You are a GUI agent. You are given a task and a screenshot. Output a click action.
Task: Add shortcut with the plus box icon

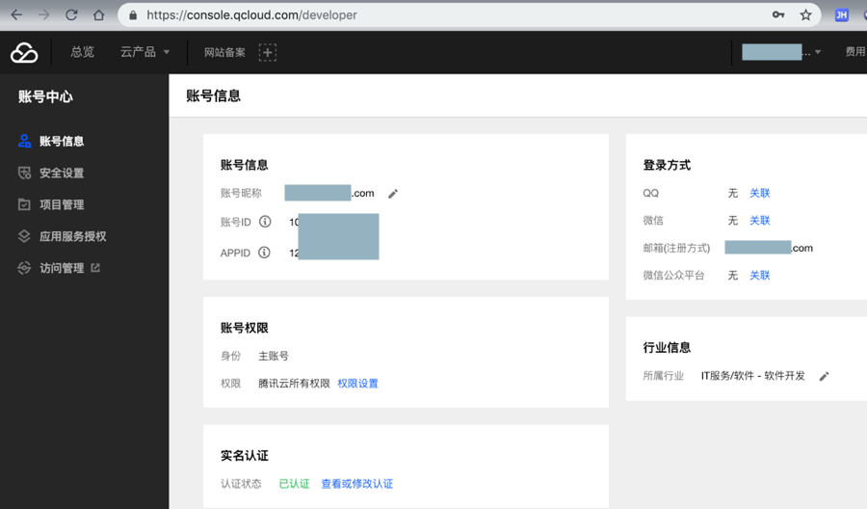pos(268,53)
